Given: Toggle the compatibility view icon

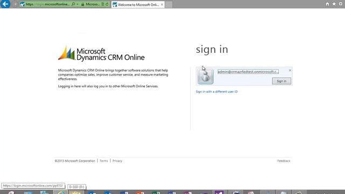Looking at the screenshot, I should tap(103, 4).
